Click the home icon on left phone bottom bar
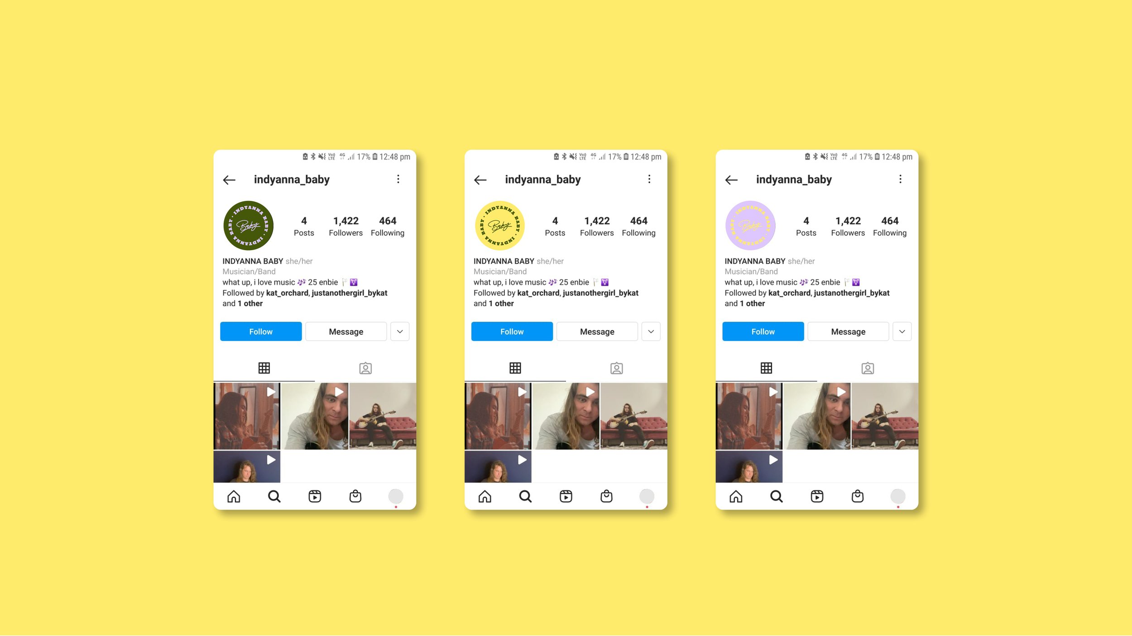The height and width of the screenshot is (636, 1132). 235,495
